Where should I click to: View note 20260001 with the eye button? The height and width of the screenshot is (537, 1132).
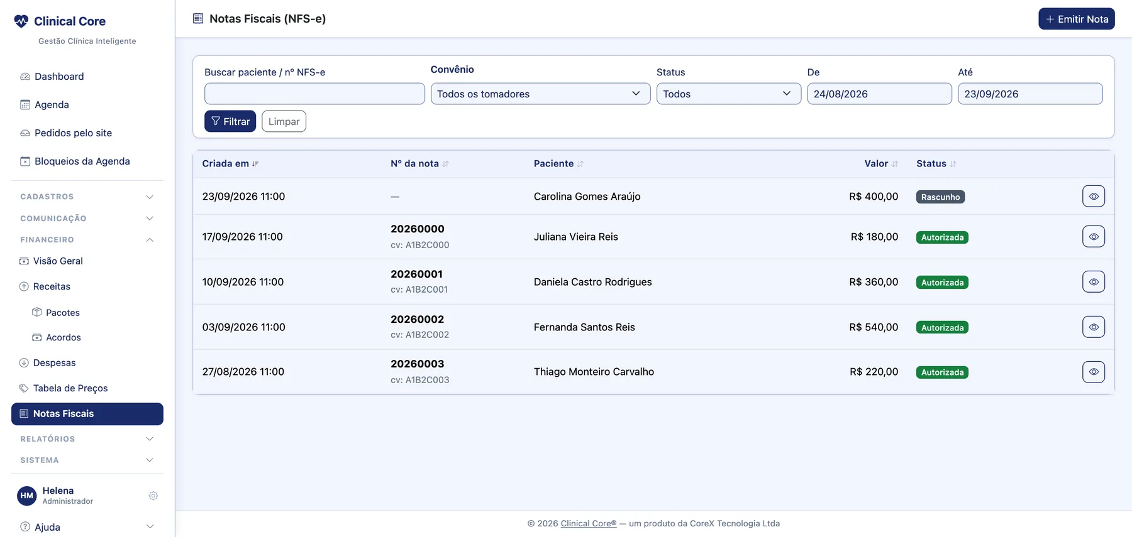(x=1094, y=282)
